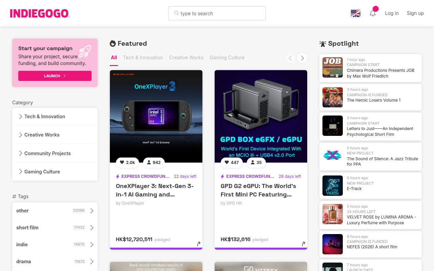This screenshot has height=271, width=434.
Task: Open The Sound of Silence spotlight thumbnail
Action: (333, 156)
